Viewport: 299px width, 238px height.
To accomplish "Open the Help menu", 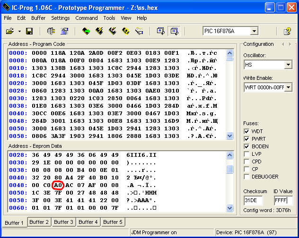I will tap(141, 18).
